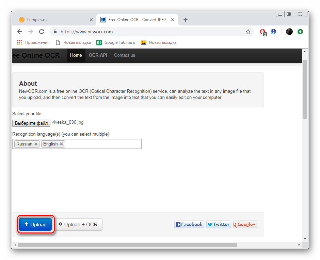Image resolution: width=320 pixels, height=260 pixels.
Task: Open the OCR API page
Action: click(98, 55)
